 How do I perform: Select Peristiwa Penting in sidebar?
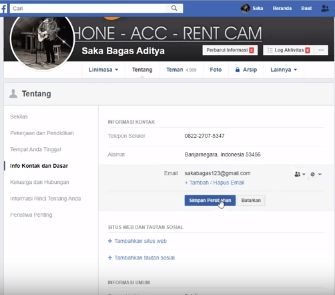pos(31,215)
